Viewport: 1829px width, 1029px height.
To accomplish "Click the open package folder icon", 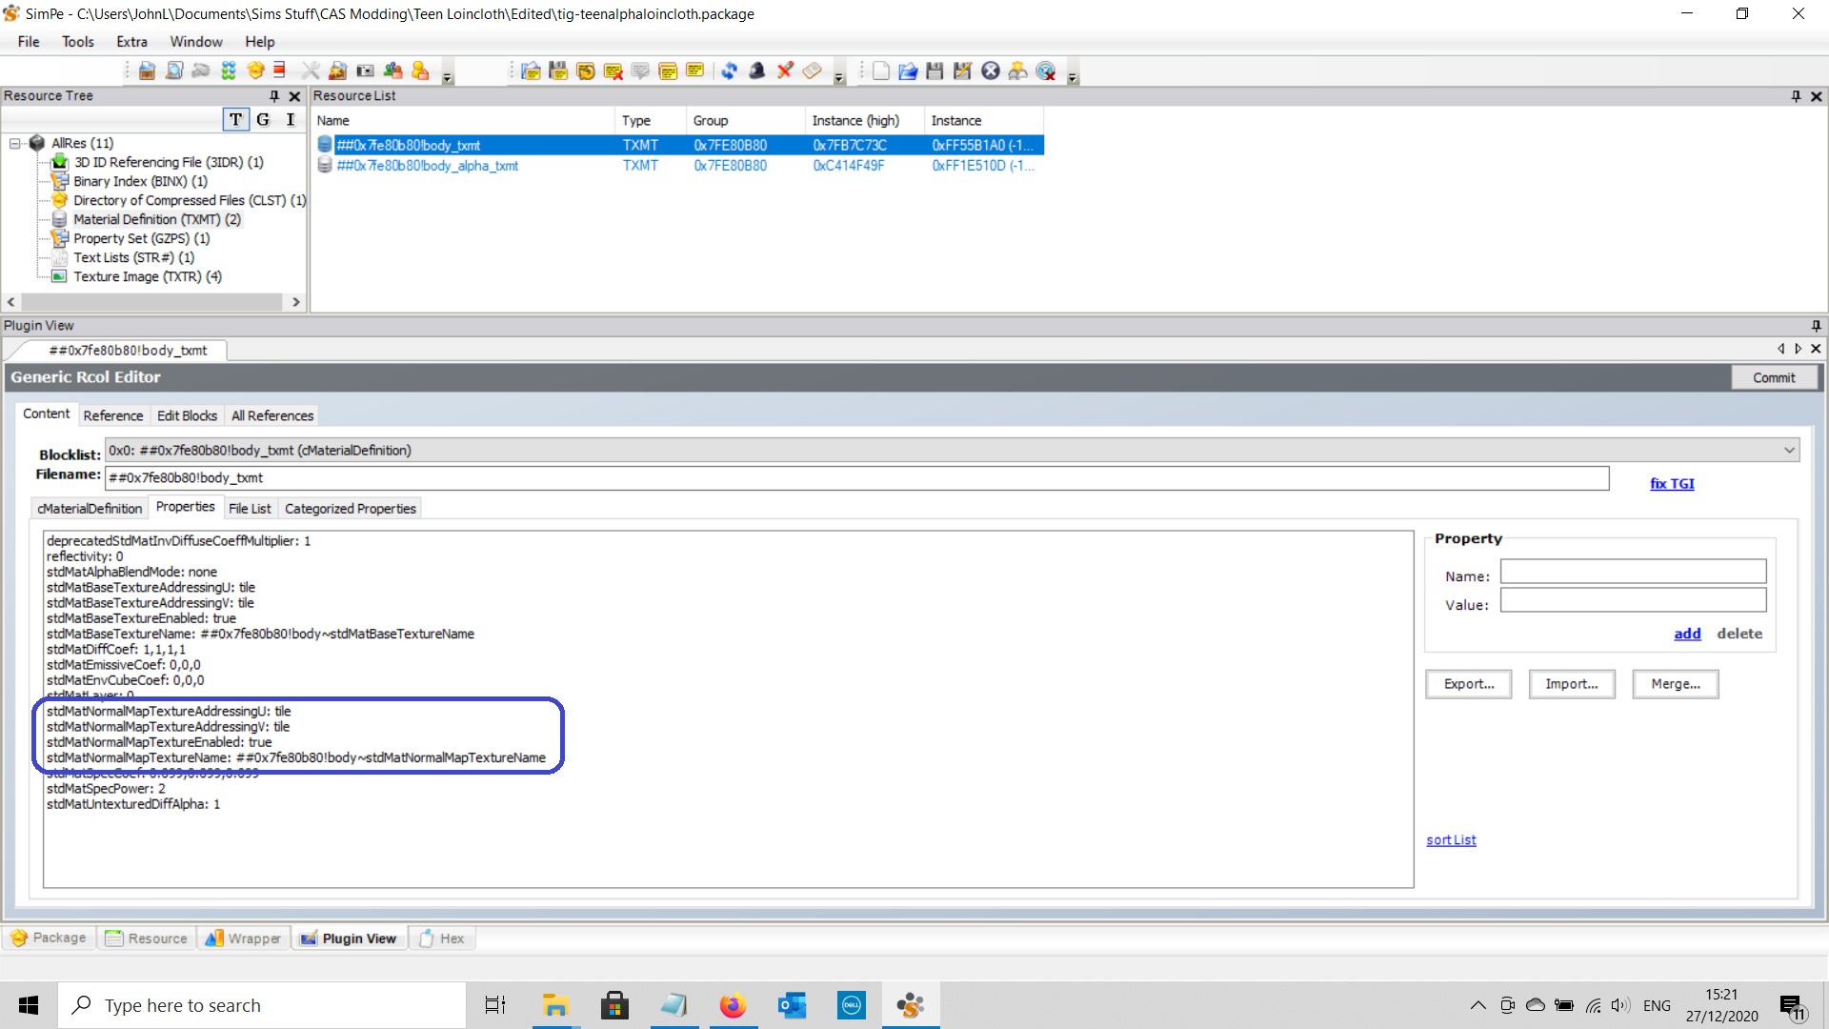I will click(x=907, y=71).
